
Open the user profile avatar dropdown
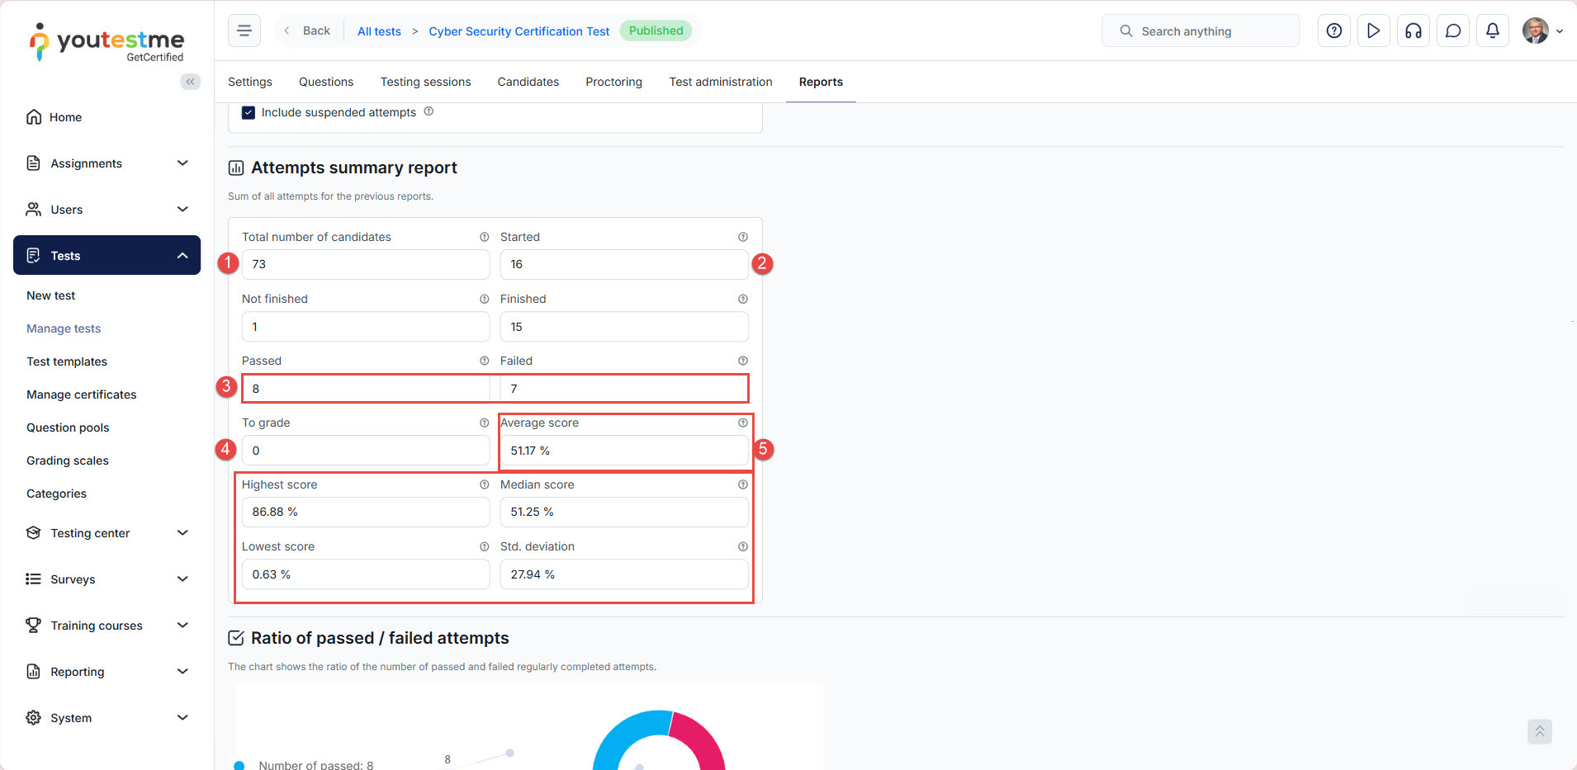[x=1541, y=31]
